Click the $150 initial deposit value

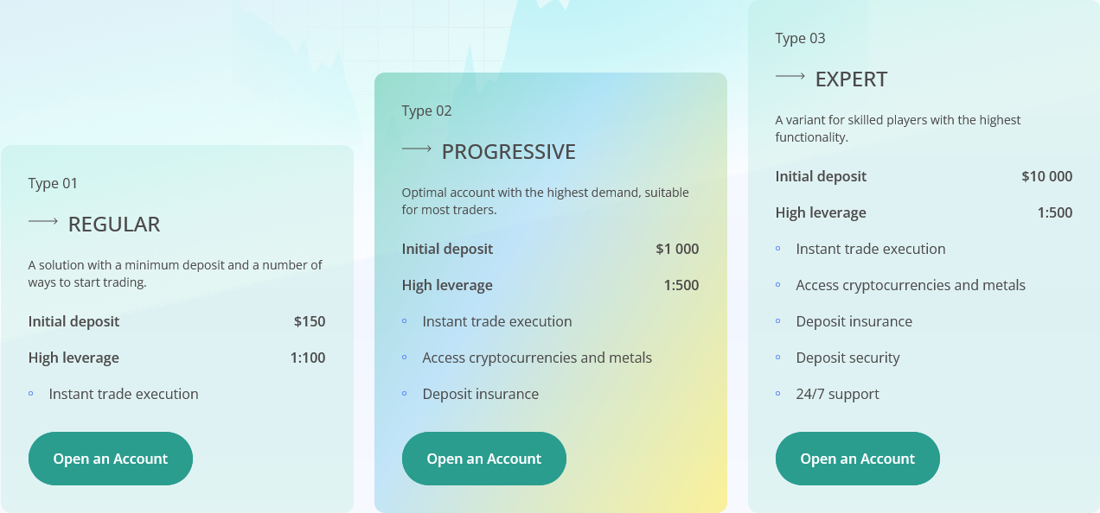point(310,321)
